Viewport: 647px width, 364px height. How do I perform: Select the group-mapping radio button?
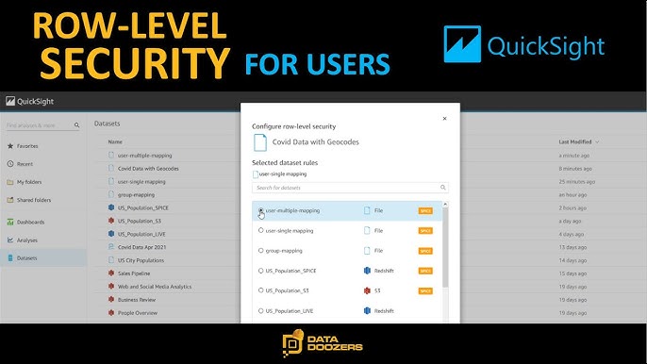pyautogui.click(x=260, y=251)
